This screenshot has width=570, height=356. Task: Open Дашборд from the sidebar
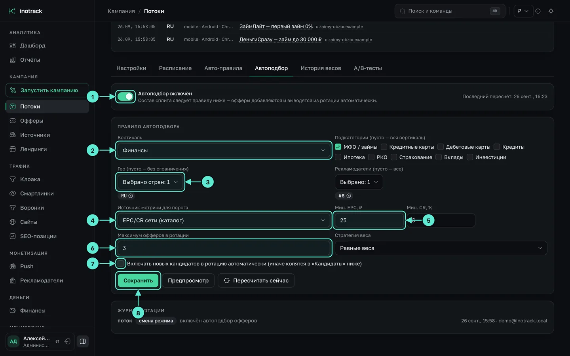tap(47, 45)
